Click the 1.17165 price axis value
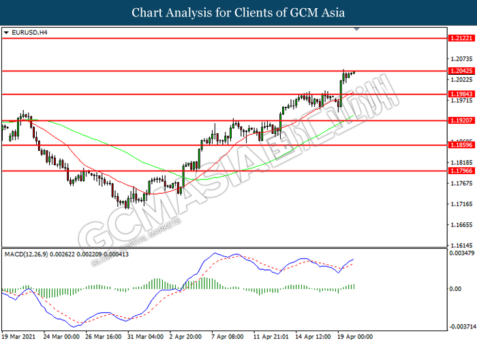 [x=462, y=204]
